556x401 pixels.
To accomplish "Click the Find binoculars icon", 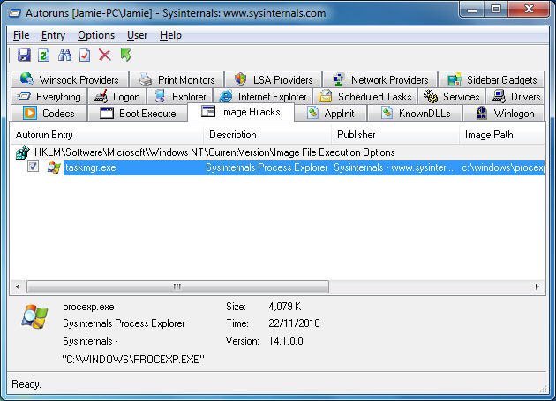I will tap(64, 56).
